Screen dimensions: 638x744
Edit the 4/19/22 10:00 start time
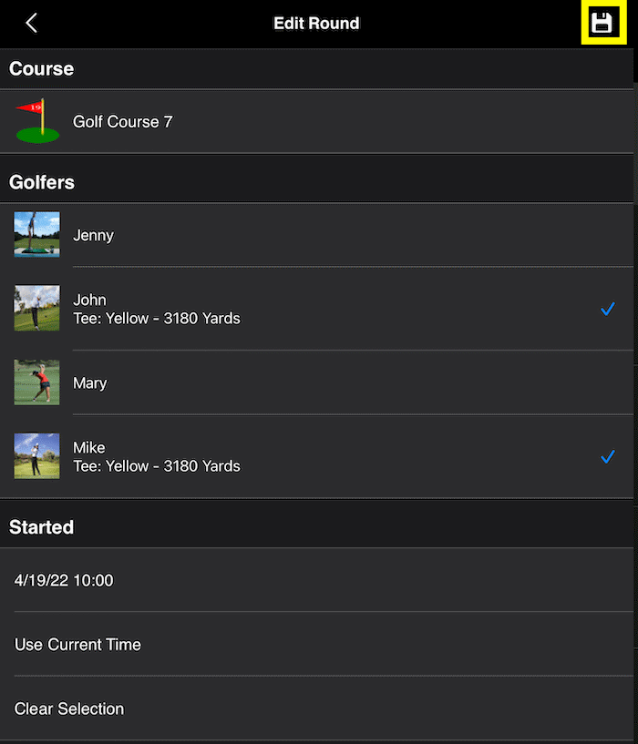[317, 580]
